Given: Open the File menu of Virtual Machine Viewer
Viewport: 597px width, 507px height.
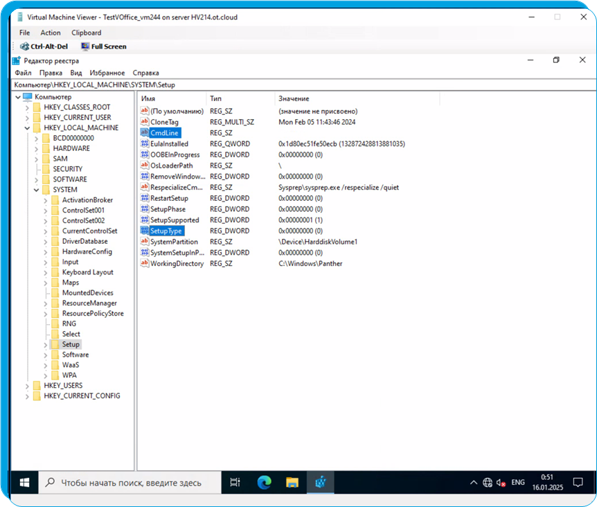Looking at the screenshot, I should coord(24,33).
